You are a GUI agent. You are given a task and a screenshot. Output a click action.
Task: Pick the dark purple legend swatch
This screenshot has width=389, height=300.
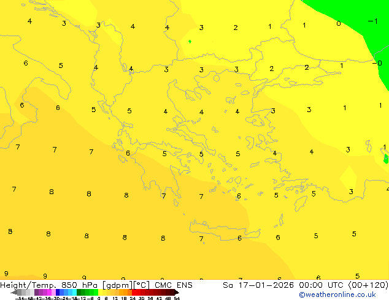tap(36, 292)
